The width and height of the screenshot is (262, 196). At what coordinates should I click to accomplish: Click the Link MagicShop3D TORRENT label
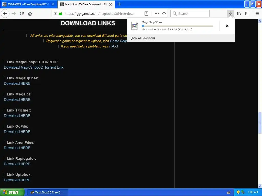point(32,62)
